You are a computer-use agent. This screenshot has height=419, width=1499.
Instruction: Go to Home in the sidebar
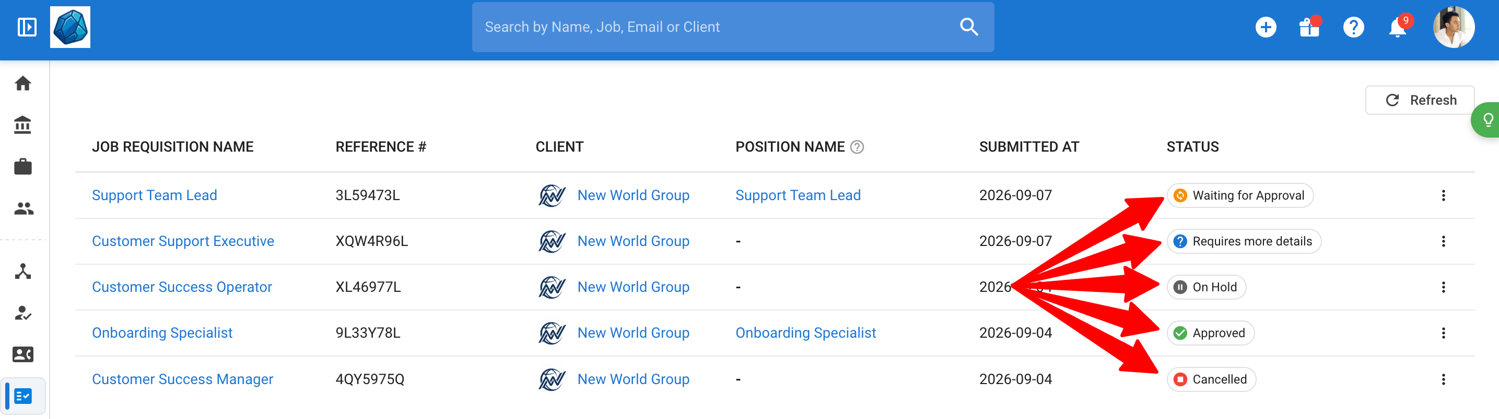coord(24,83)
